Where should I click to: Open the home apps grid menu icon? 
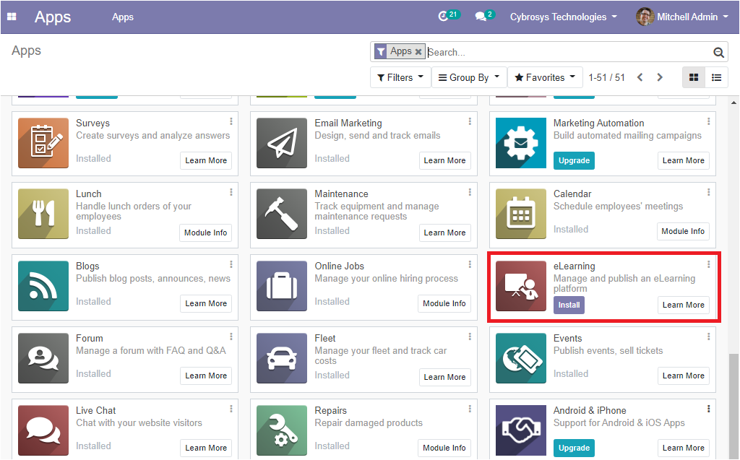12,17
